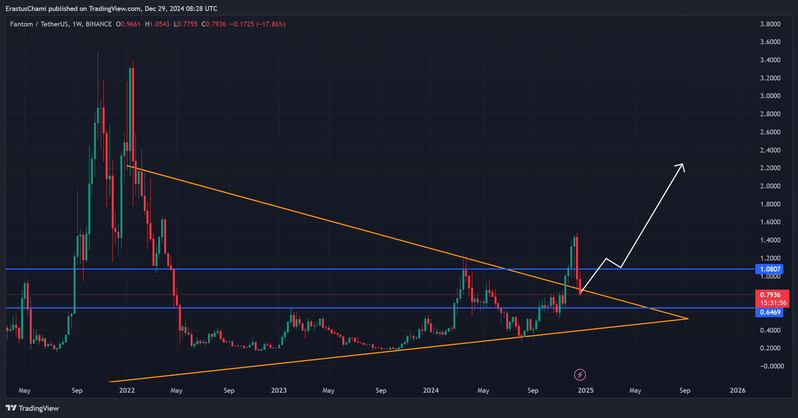This screenshot has width=798, height=418.
Task: Click the TradingView logo at bottom left
Action: 32,408
